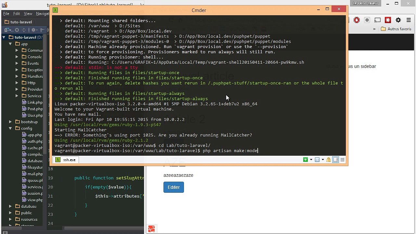The width and height of the screenshot is (416, 234).
Task: Toggle the scrollbar view button in Cmder status bar
Action: (x=335, y=160)
